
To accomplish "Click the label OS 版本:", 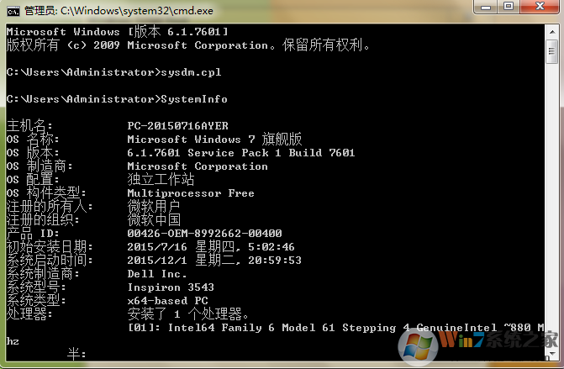I will pyautogui.click(x=33, y=152).
